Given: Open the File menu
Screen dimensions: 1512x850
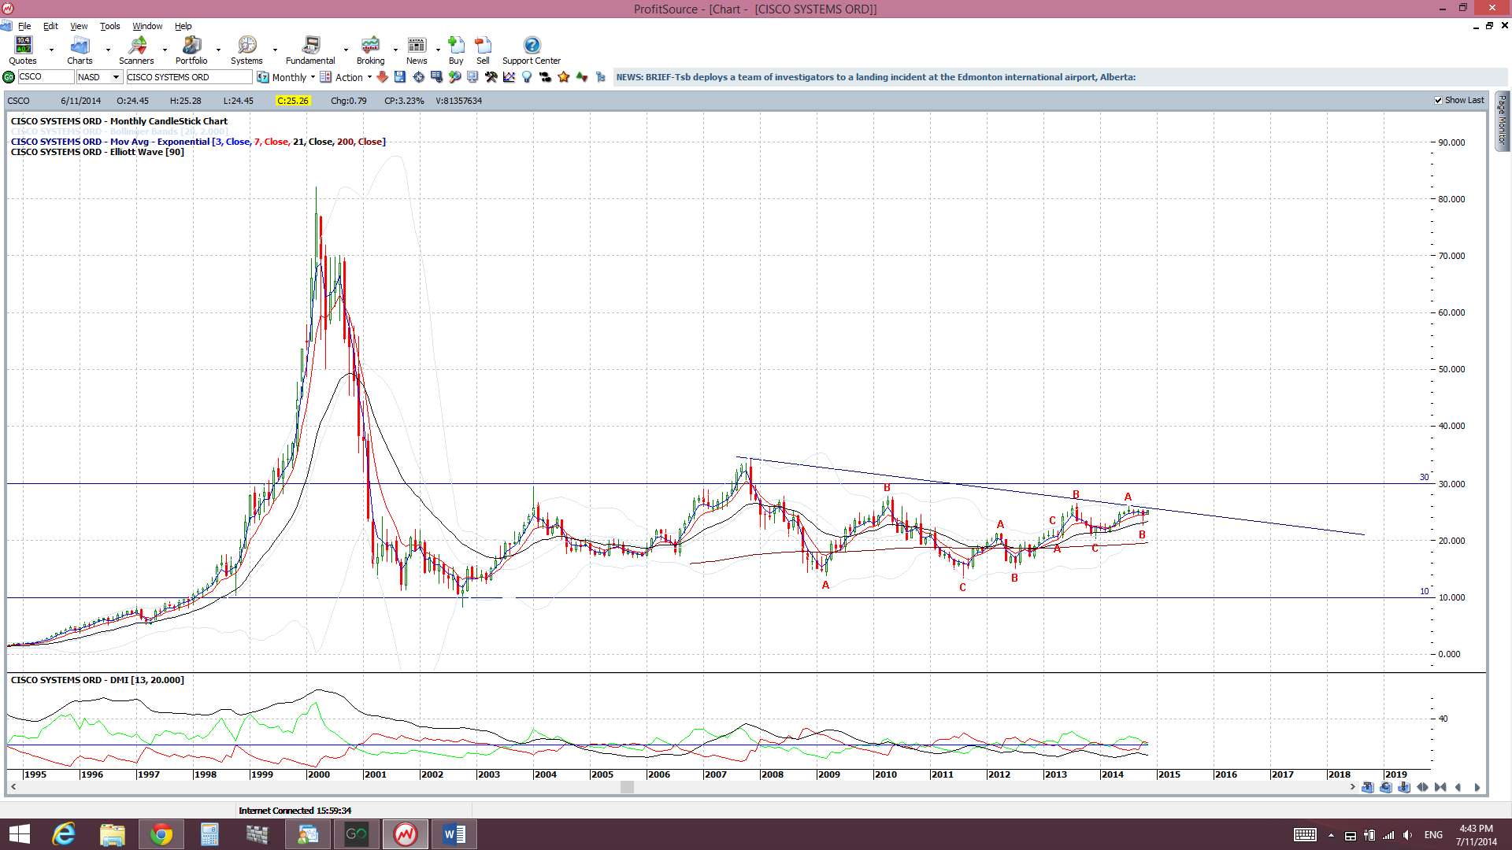Looking at the screenshot, I should 24,26.
